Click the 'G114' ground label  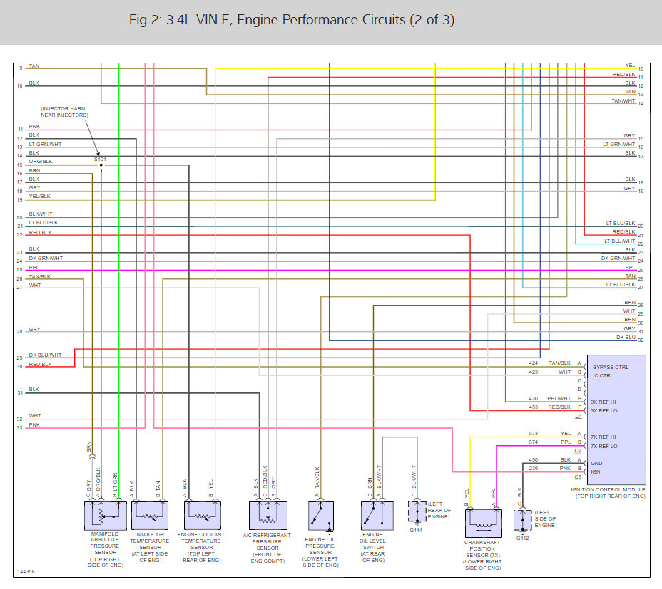pos(416,531)
